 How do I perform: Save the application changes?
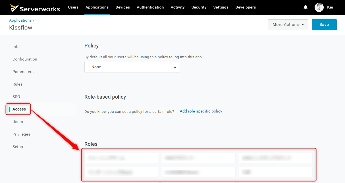324,25
